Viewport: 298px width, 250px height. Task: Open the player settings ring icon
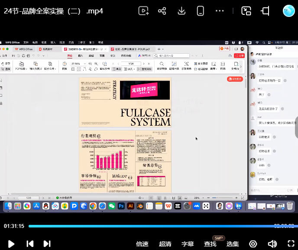coord(253,244)
